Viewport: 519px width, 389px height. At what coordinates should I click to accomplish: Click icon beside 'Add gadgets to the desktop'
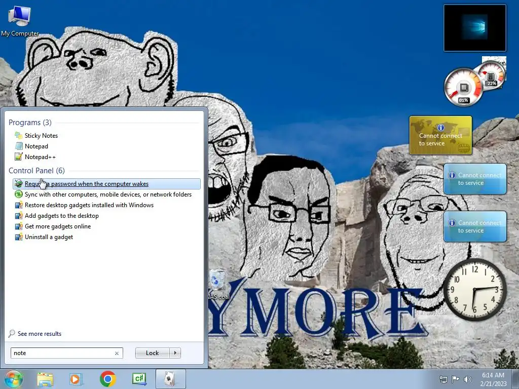pos(19,216)
